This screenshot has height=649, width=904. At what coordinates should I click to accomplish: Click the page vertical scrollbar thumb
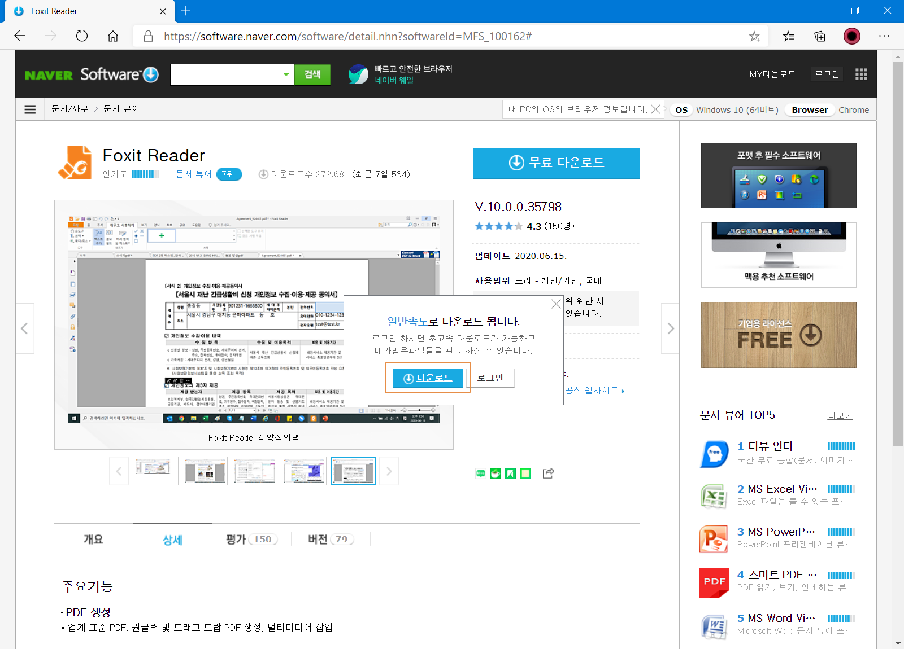pos(898,254)
